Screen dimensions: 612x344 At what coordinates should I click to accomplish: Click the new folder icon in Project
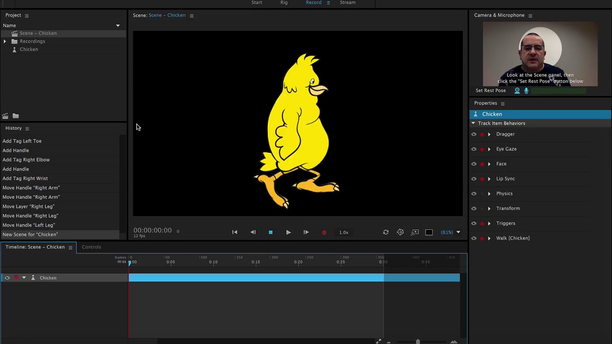(x=16, y=116)
